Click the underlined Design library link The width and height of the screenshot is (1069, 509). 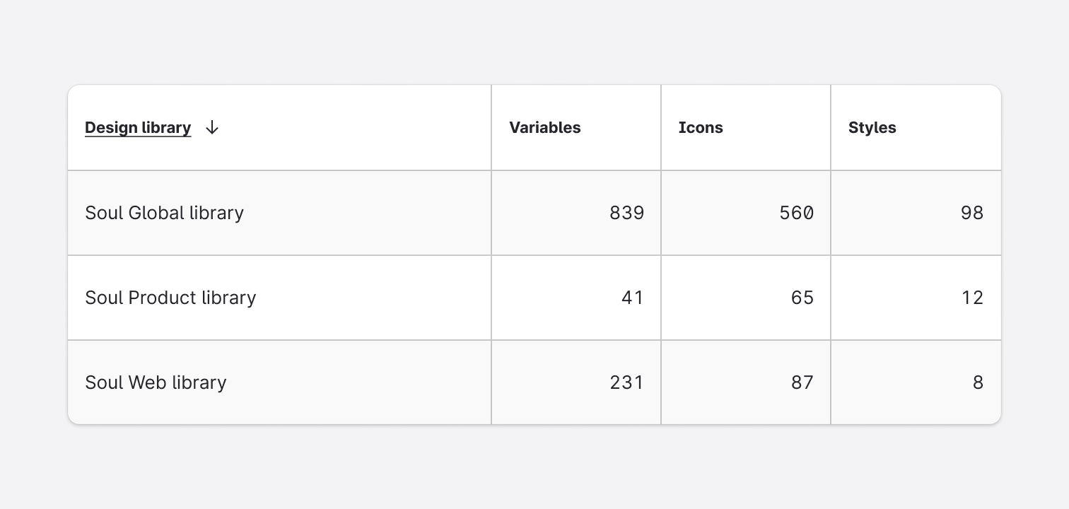click(x=138, y=128)
